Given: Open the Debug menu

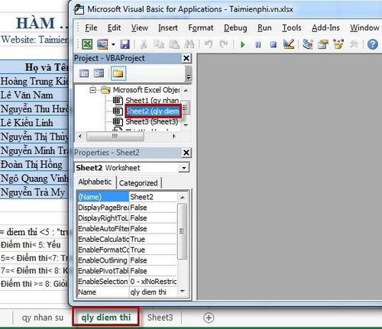Looking at the screenshot, I should 235,28.
